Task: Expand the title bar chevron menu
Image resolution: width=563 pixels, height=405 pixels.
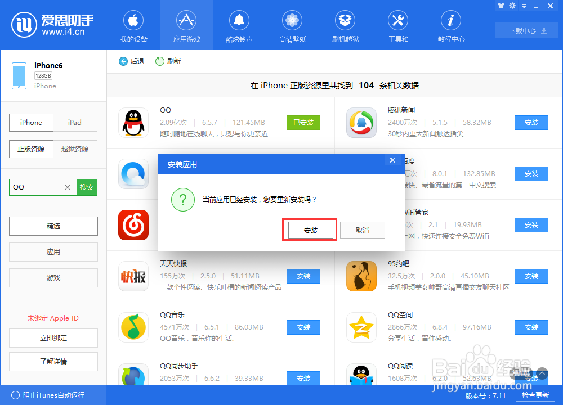Action: 524,6
